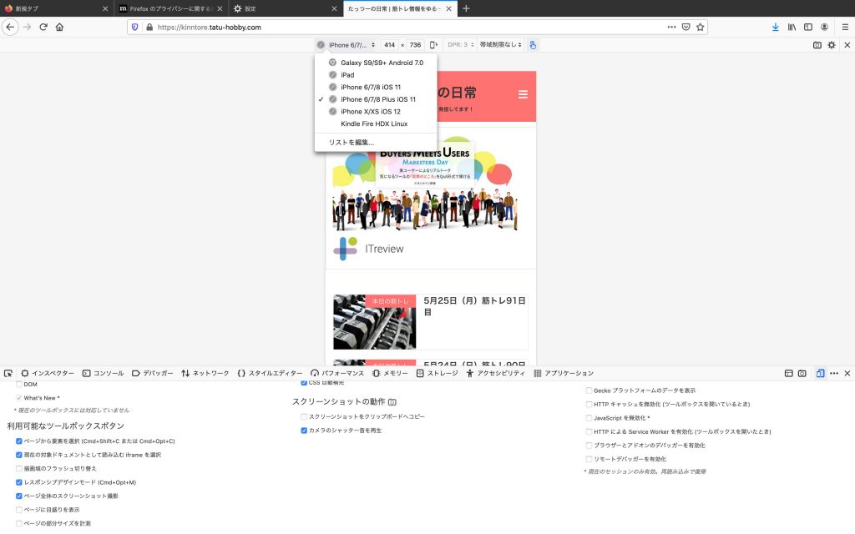
Task: Toggle touch simulation hand icon
Action: point(532,45)
